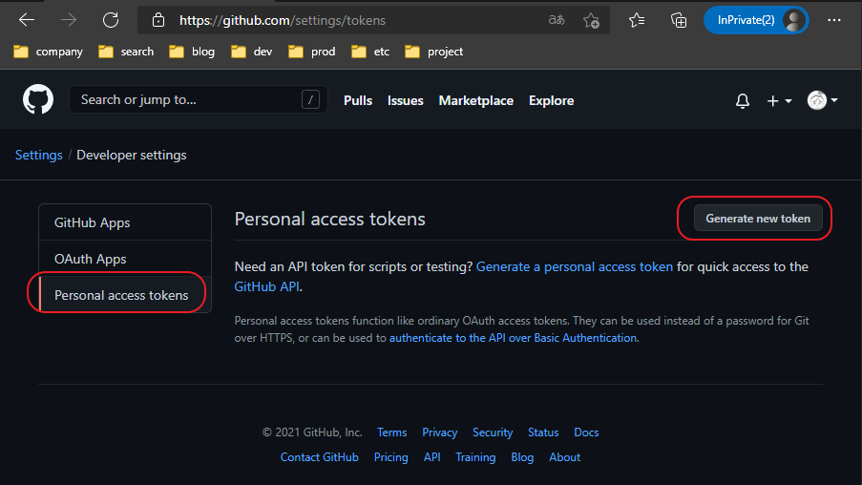Click the translate icon in address bar
The width and height of the screenshot is (862, 485).
tap(557, 20)
